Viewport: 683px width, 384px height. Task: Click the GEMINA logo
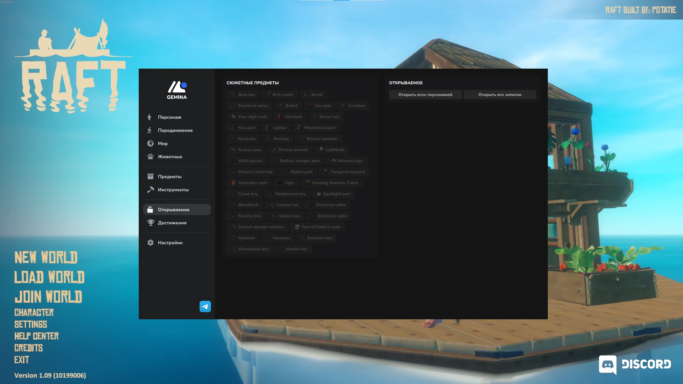(177, 90)
